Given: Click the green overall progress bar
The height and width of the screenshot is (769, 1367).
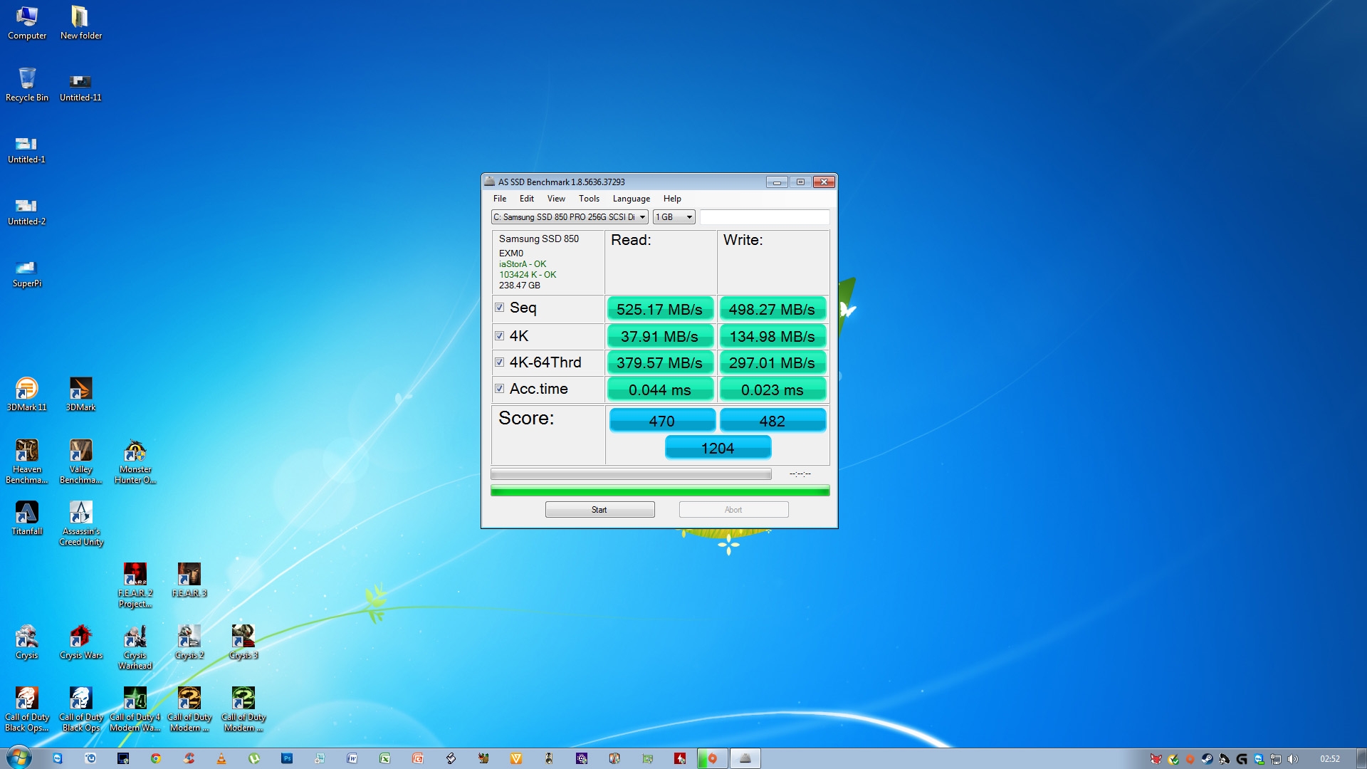Looking at the screenshot, I should tap(660, 491).
